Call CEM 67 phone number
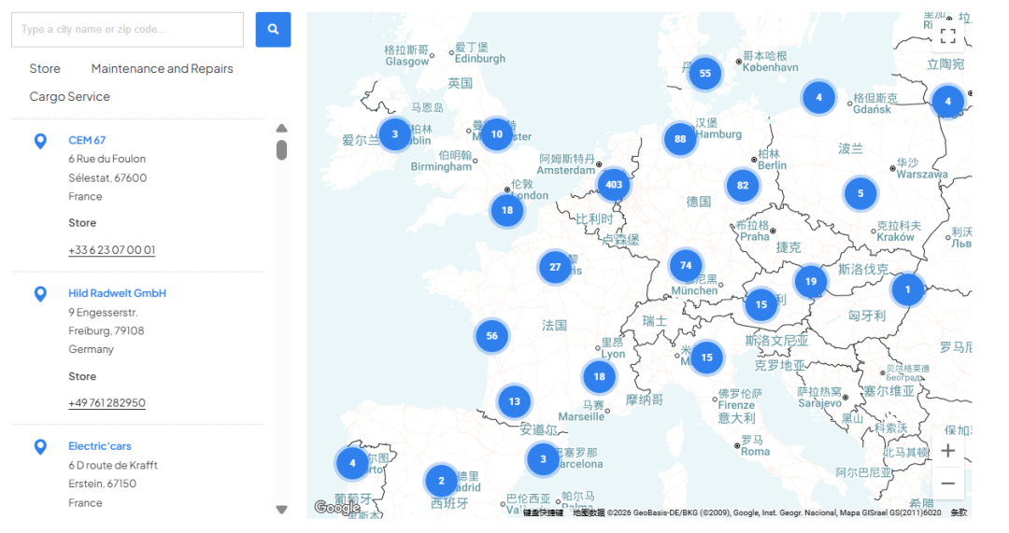 pyautogui.click(x=111, y=250)
